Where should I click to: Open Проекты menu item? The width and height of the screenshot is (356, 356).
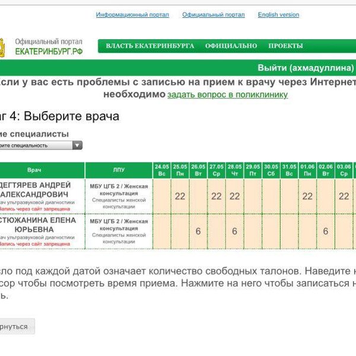point(285,46)
